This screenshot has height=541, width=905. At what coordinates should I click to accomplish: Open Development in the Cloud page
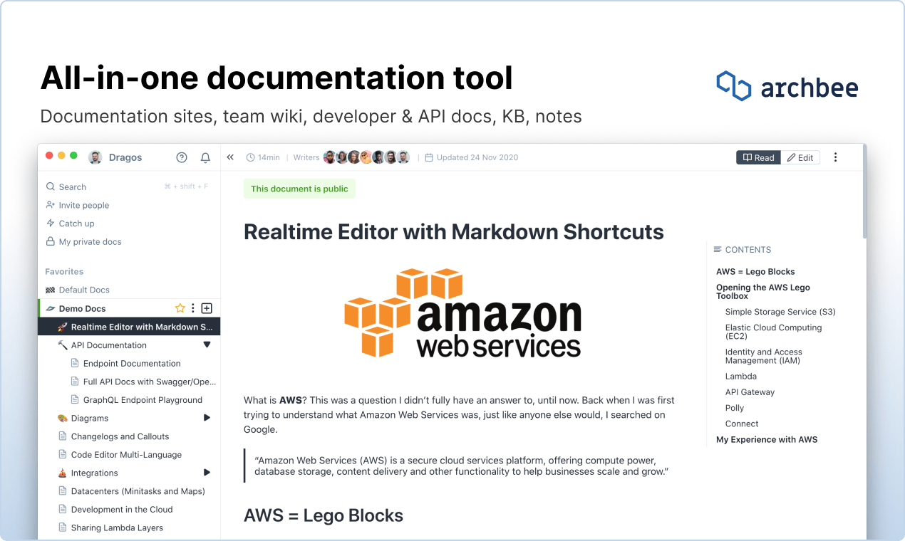tap(122, 510)
